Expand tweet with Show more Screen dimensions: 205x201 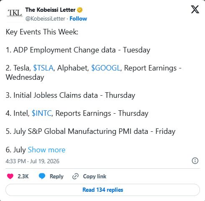coord(46,150)
